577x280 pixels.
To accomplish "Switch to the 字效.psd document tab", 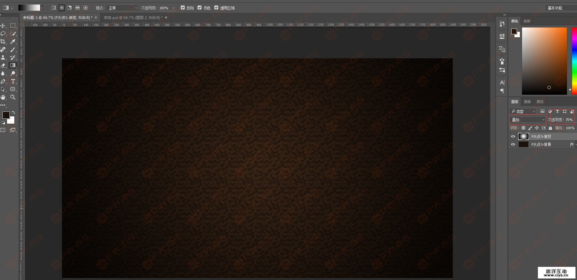I will click(x=133, y=18).
